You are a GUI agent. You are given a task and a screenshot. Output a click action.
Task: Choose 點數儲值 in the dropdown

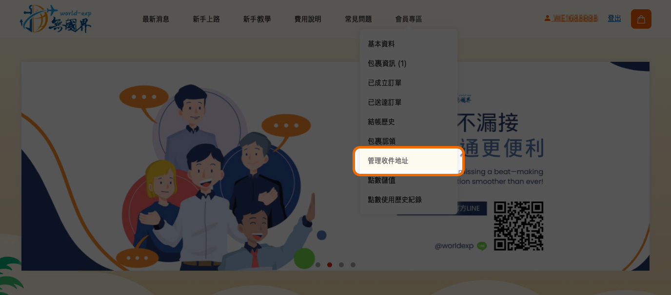pos(408,180)
